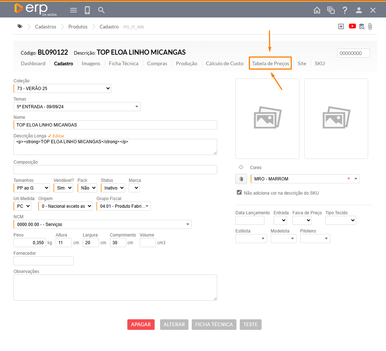This screenshot has width=386, height=351.
Task: Add a color with the plus icon
Action: click(x=241, y=167)
